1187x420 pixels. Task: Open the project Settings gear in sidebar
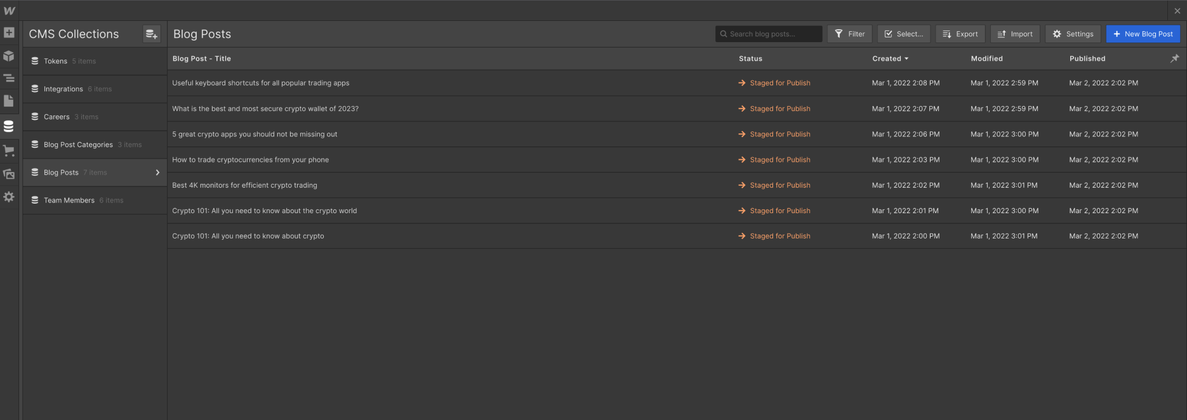point(9,197)
